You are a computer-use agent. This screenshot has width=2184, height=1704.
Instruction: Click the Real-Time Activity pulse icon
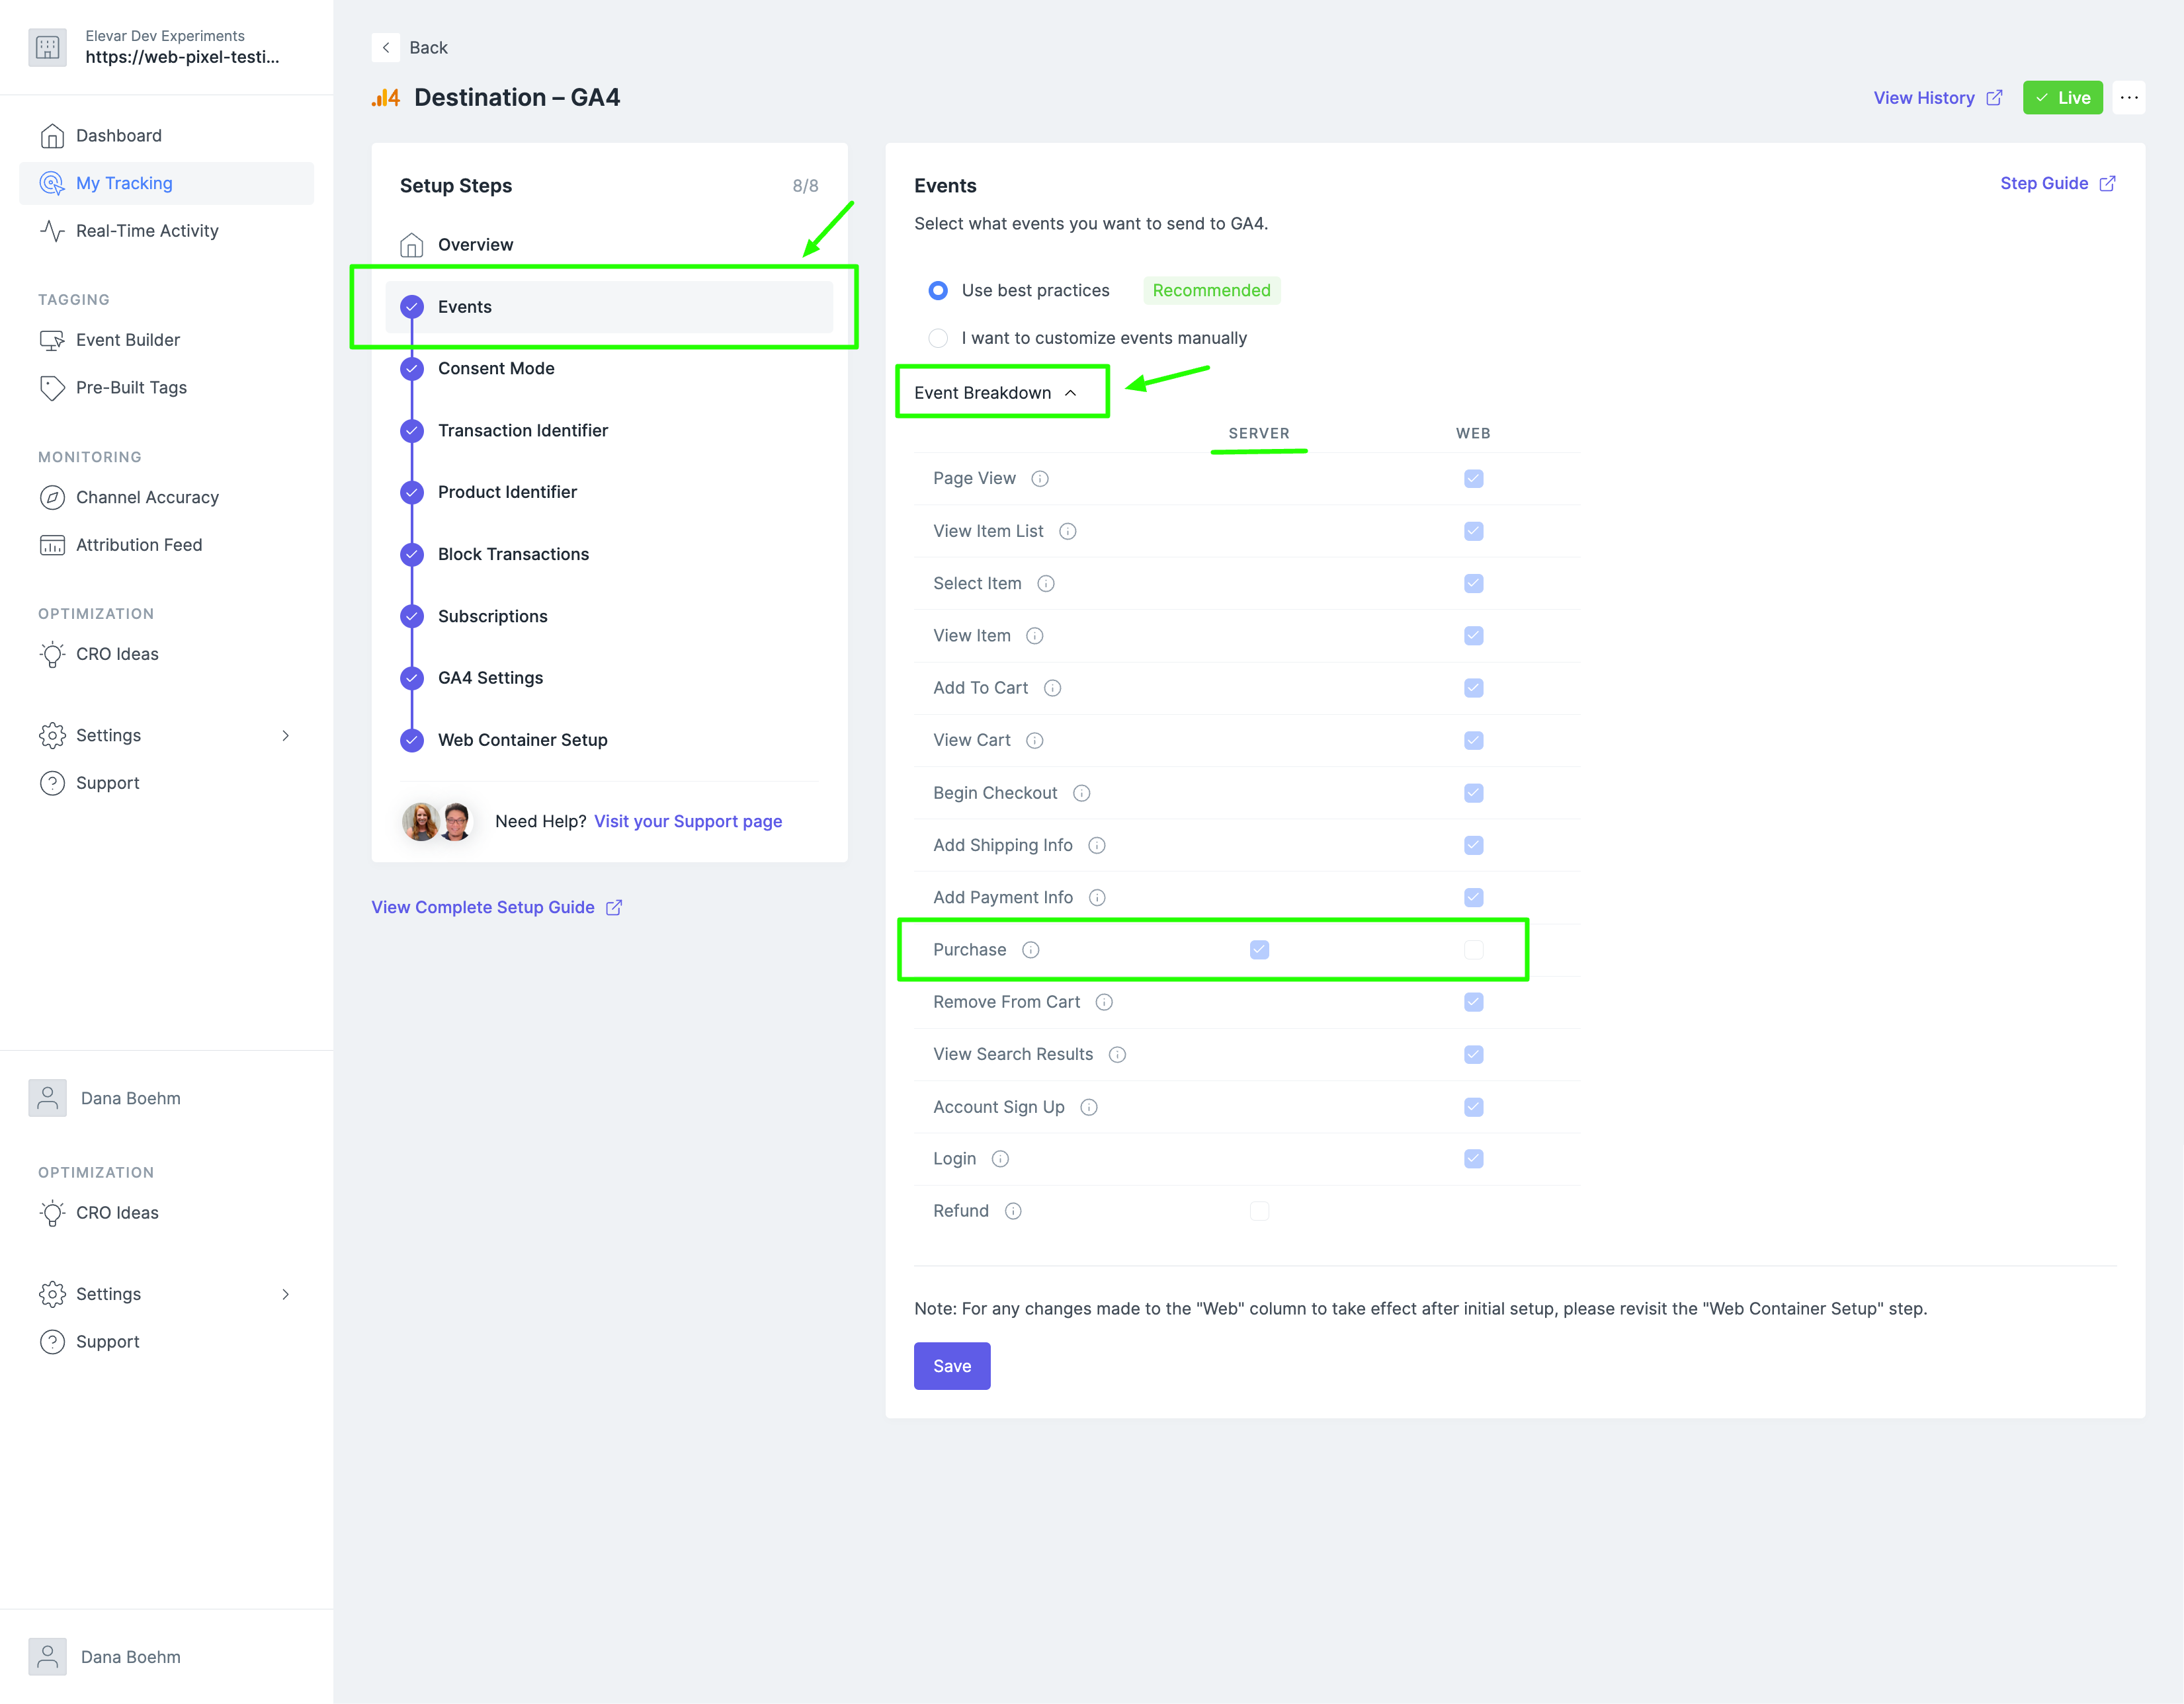click(x=52, y=231)
